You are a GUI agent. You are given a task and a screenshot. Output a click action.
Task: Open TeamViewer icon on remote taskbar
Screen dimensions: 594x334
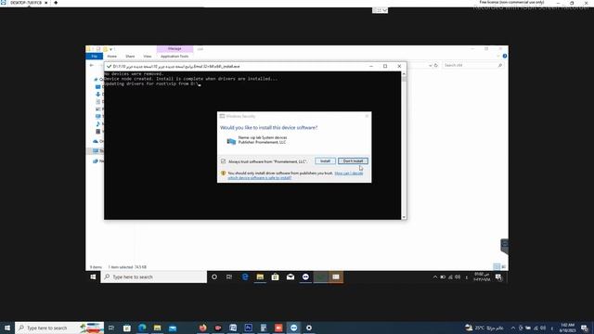tap(305, 276)
